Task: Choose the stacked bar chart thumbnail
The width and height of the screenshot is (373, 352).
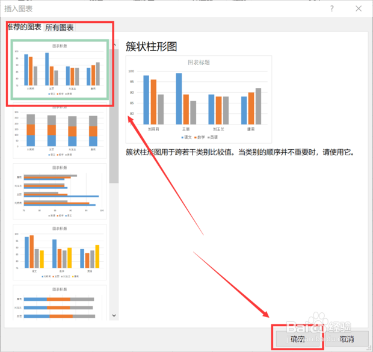Action: pyautogui.click(x=60, y=302)
